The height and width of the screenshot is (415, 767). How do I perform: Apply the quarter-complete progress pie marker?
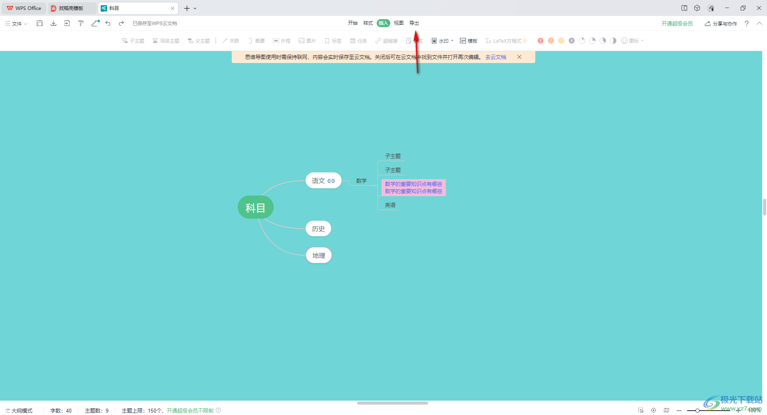[x=592, y=41]
